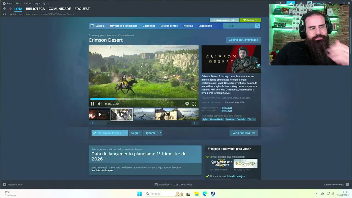
Task: Open the Laboratório store menu item
Action: click(x=205, y=26)
